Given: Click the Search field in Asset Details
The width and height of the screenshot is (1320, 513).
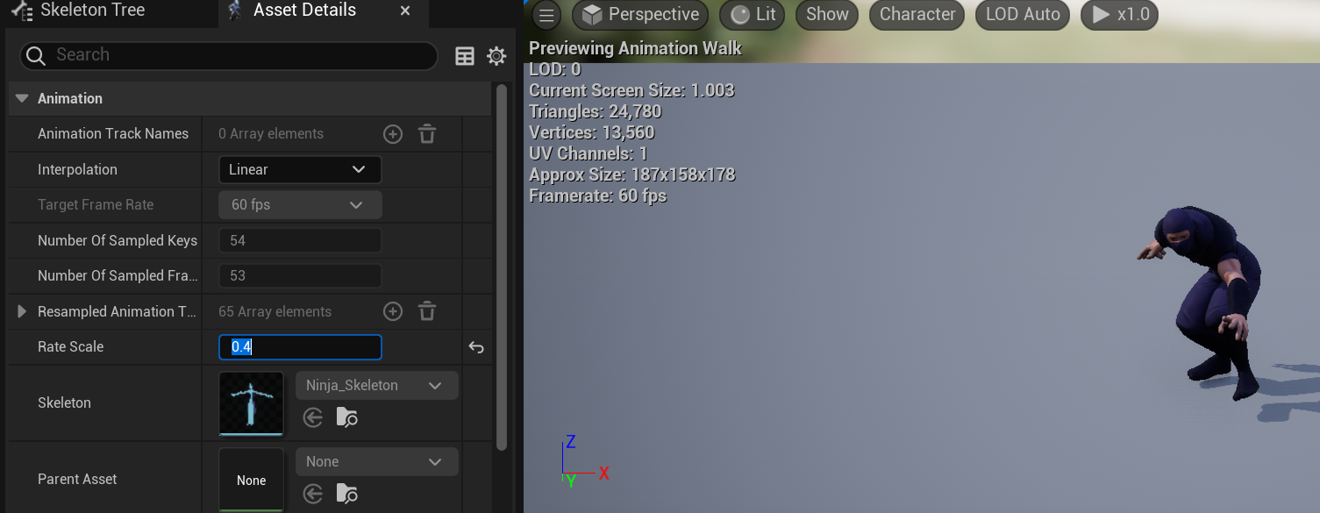Looking at the screenshot, I should tap(229, 55).
